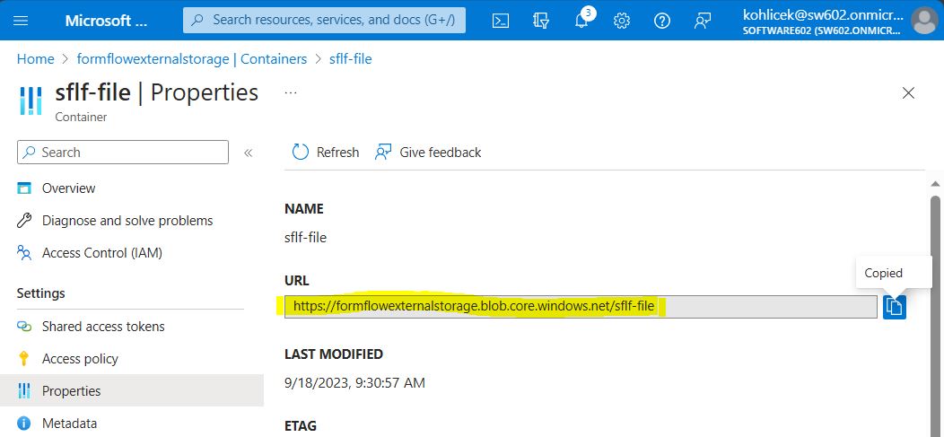Open the portal settings gear
This screenshot has height=437, width=944.
(622, 21)
